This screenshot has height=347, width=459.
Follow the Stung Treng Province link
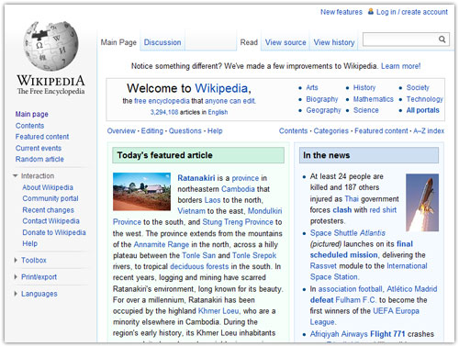click(238, 222)
